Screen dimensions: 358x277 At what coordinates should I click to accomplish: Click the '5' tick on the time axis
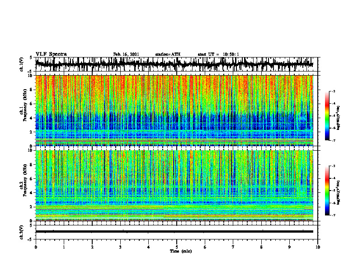[x=177, y=247]
